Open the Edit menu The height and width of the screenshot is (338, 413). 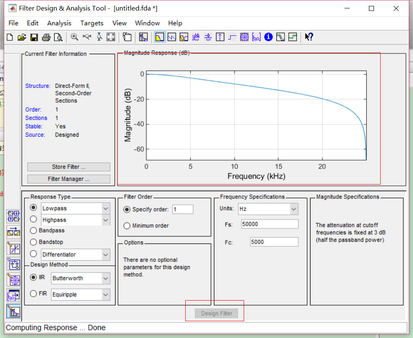pos(33,23)
